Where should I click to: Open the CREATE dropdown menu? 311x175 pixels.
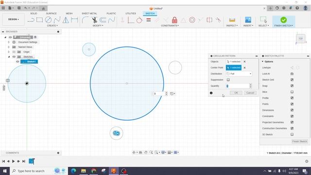52,26
